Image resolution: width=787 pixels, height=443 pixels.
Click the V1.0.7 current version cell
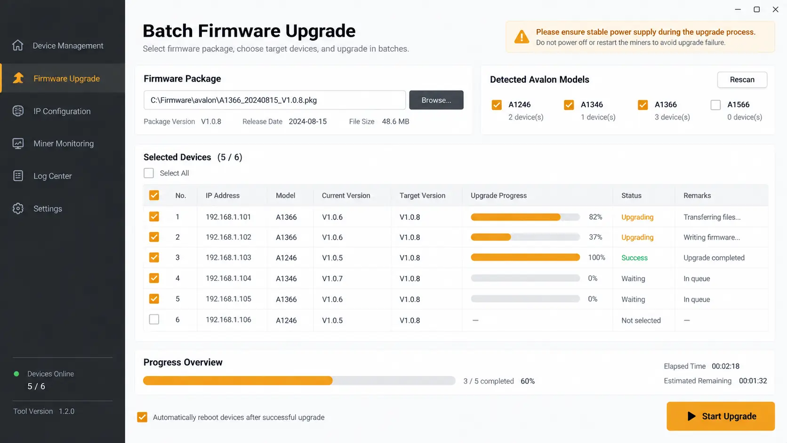(332, 279)
